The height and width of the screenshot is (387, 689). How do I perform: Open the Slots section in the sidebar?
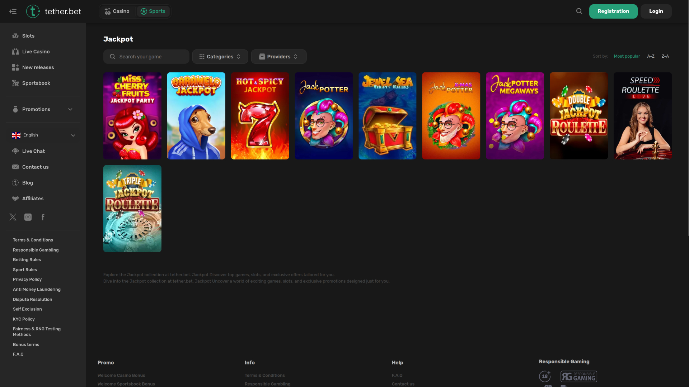click(x=28, y=35)
